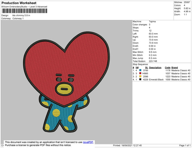Click the red color swatch in row 2
Image resolution: width=192 pixels, height=148 pixels.
tap(140, 73)
